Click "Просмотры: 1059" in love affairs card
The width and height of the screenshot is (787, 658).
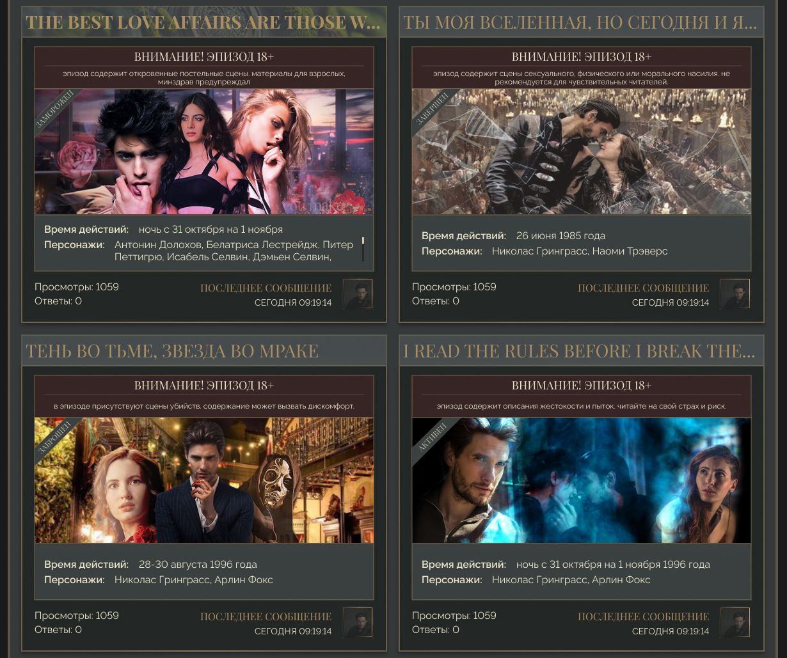tap(77, 286)
